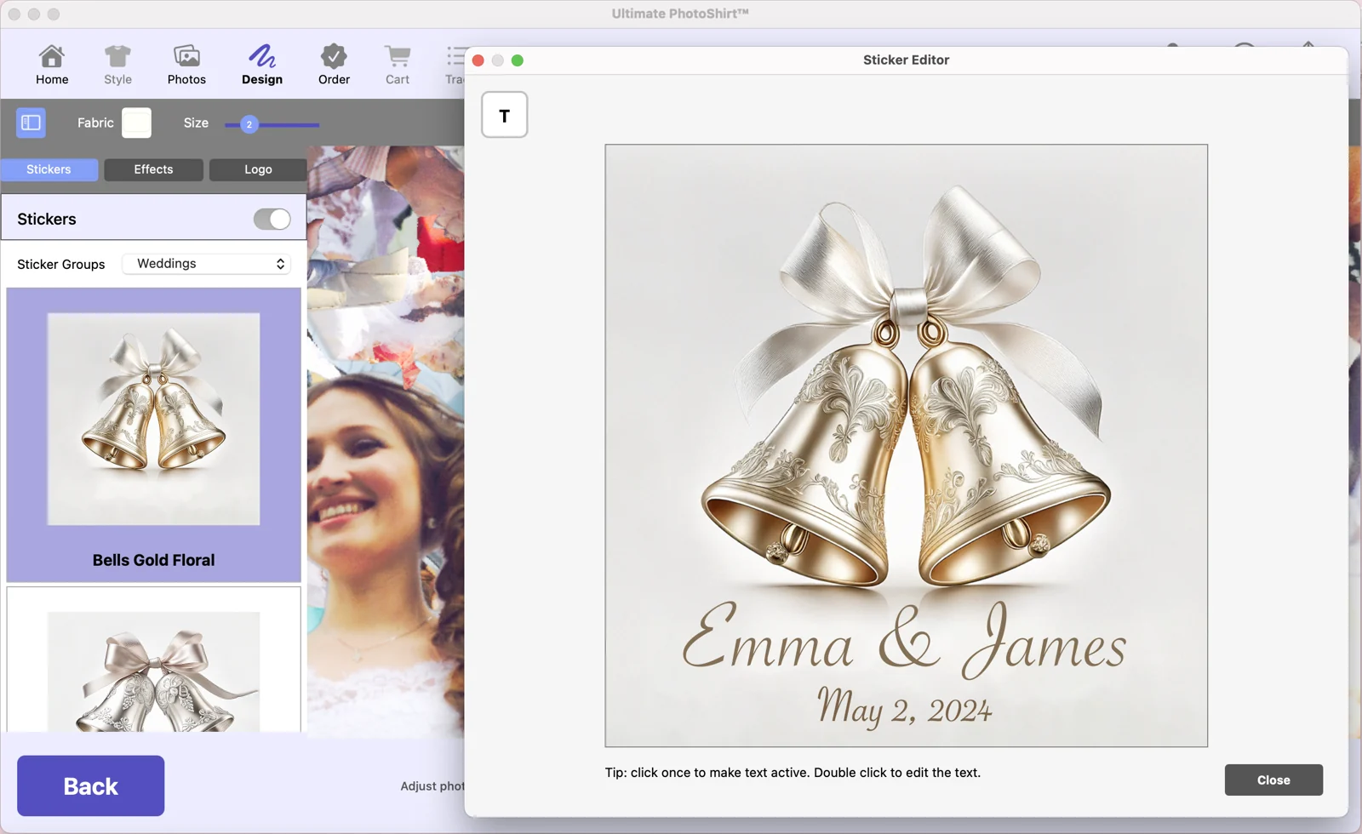
Task: Select the Design toolbar icon
Action: click(262, 65)
